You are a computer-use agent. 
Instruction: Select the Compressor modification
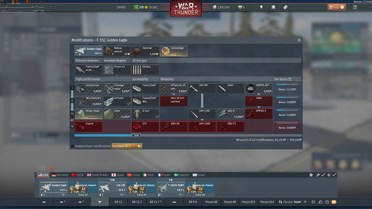pyautogui.click(x=89, y=88)
